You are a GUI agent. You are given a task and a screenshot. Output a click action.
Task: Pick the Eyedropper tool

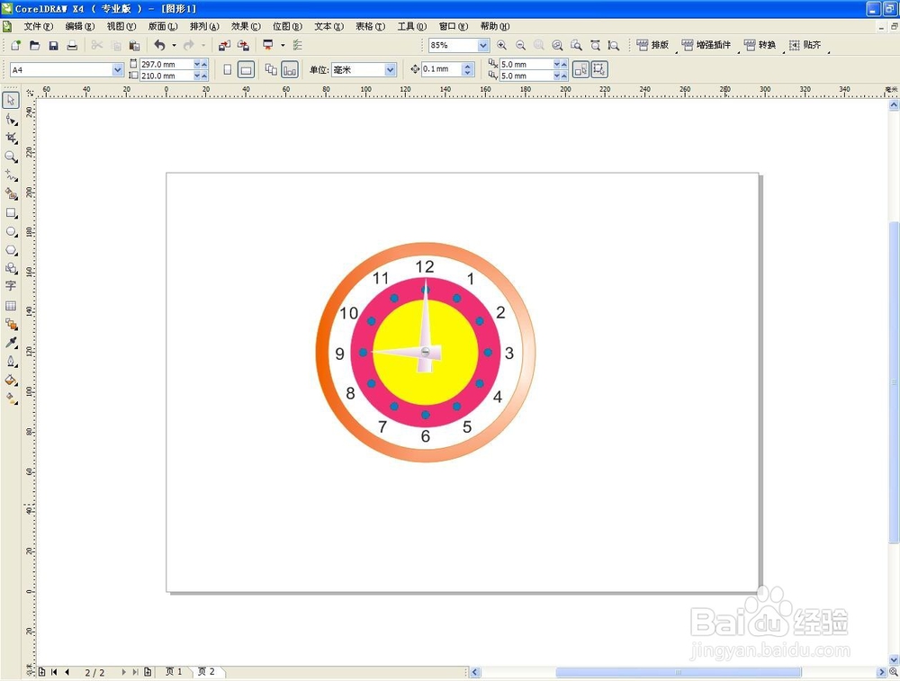pyautogui.click(x=11, y=343)
